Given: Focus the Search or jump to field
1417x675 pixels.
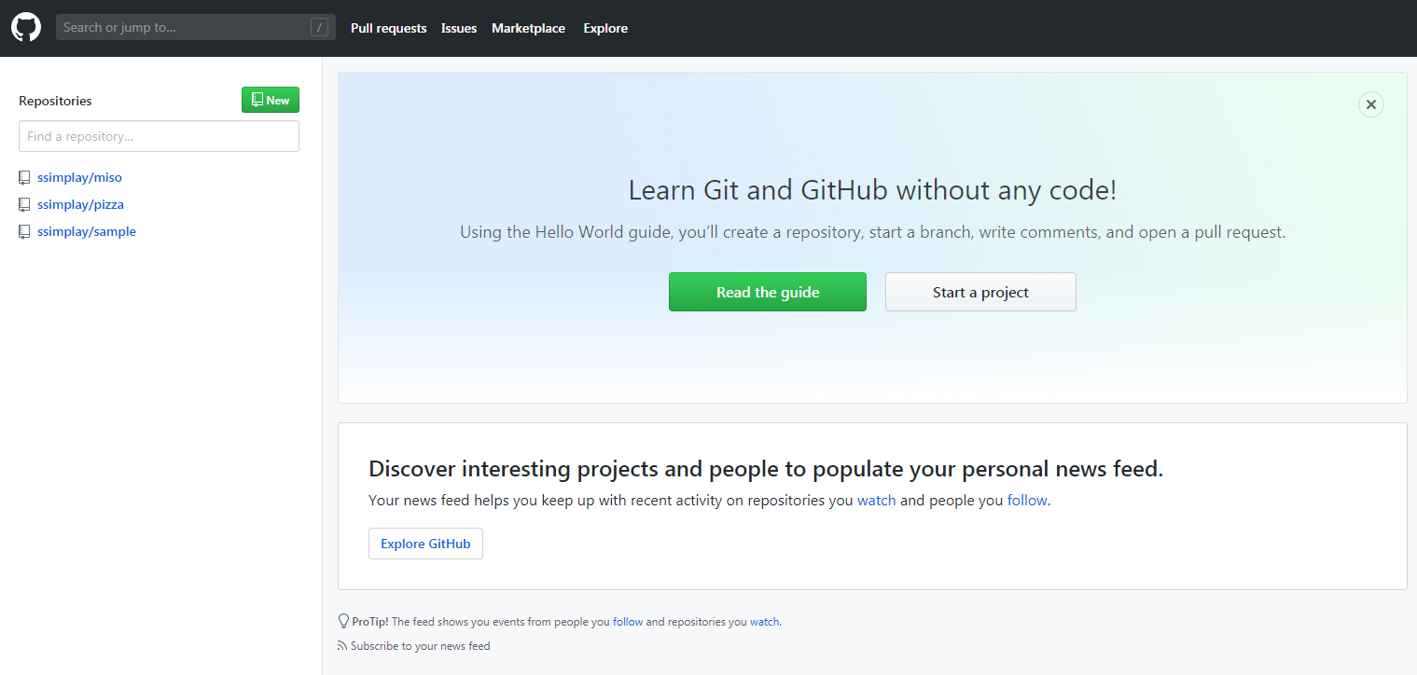Looking at the screenshot, I should 195,27.
